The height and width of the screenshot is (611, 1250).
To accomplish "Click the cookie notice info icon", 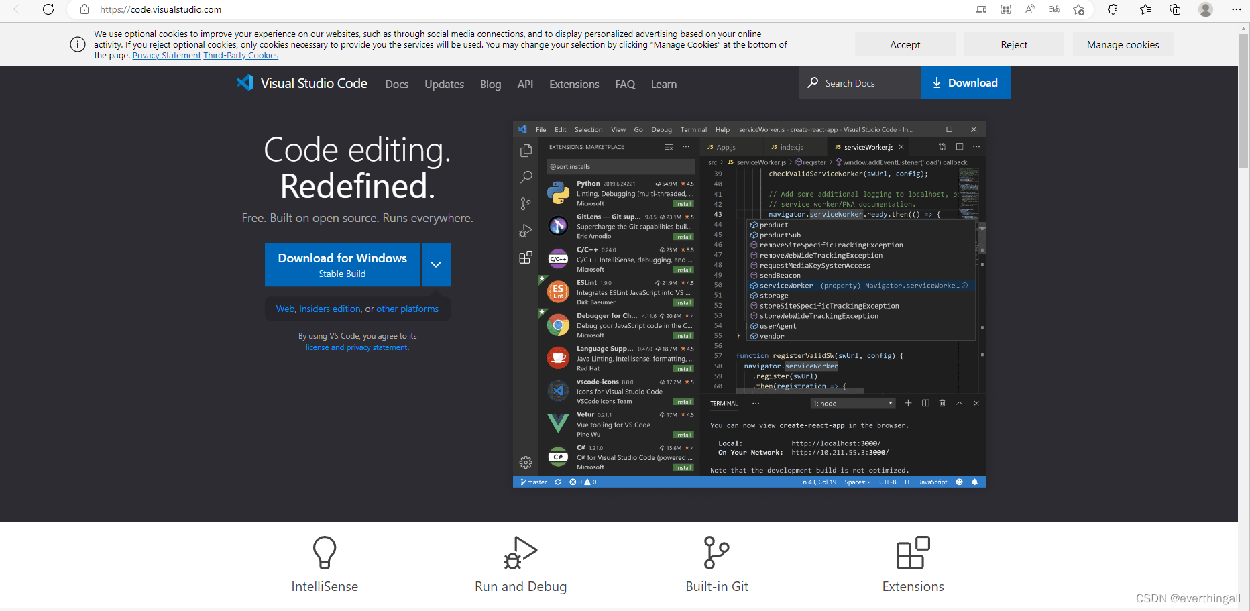I will (78, 44).
